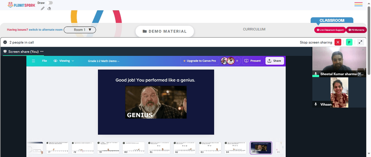The image size is (371, 157).
Task: Switch to the Curriculum tab
Action: [x=254, y=29]
